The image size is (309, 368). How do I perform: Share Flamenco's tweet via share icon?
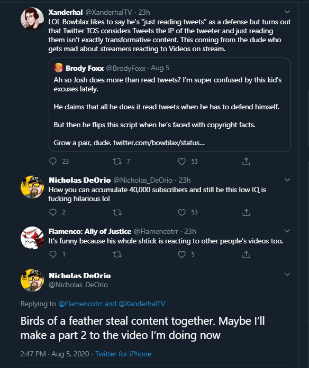click(246, 254)
